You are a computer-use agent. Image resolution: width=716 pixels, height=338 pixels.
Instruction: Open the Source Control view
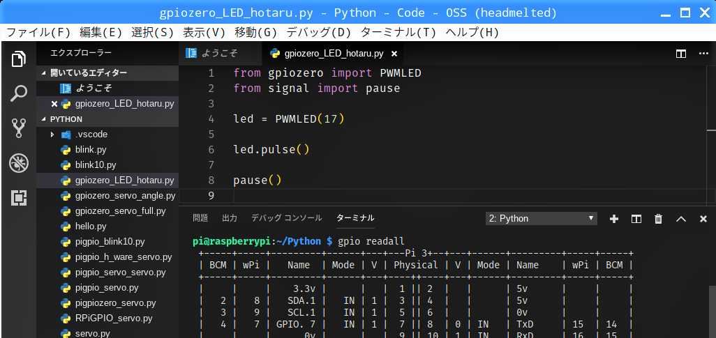point(19,128)
